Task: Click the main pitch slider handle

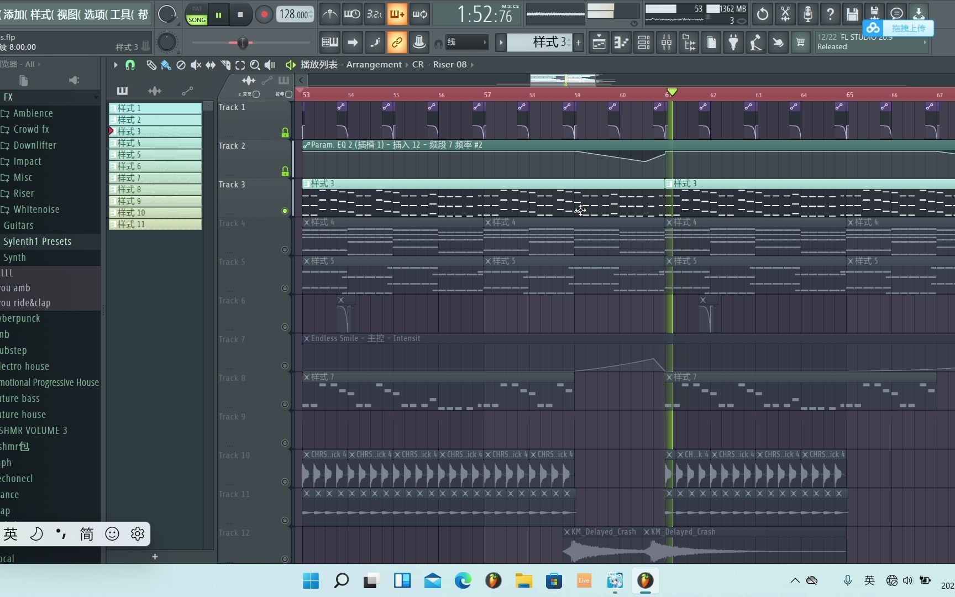Action: [242, 43]
